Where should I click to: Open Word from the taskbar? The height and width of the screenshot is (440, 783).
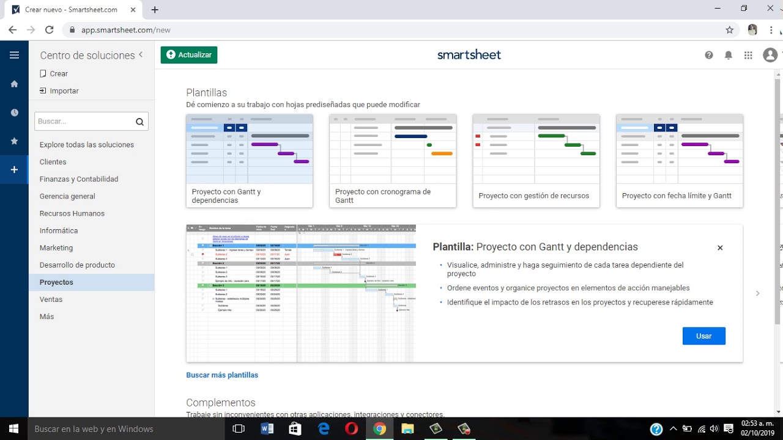tap(267, 428)
